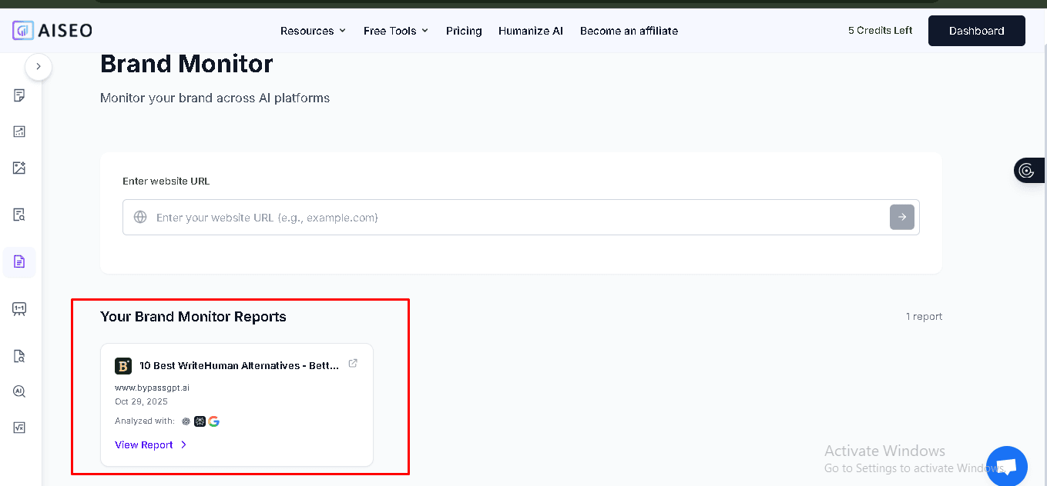
Task: Click the Google logo under Analyzed with
Action: (x=213, y=421)
